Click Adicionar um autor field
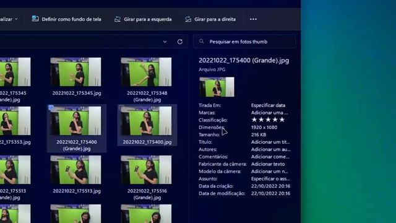The height and width of the screenshot is (223, 396). [271, 149]
